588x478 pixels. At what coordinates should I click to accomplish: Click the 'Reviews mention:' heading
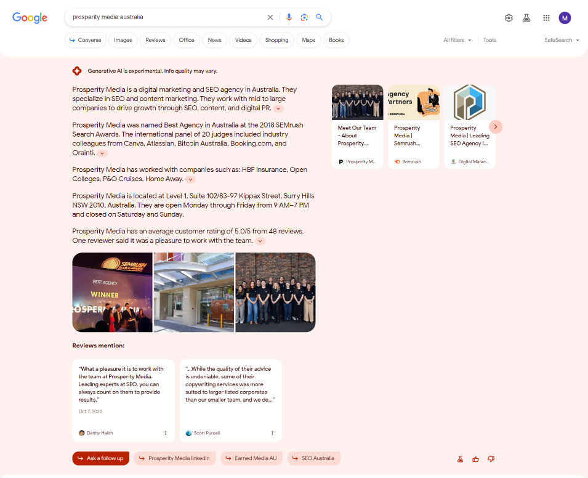pyautogui.click(x=99, y=346)
